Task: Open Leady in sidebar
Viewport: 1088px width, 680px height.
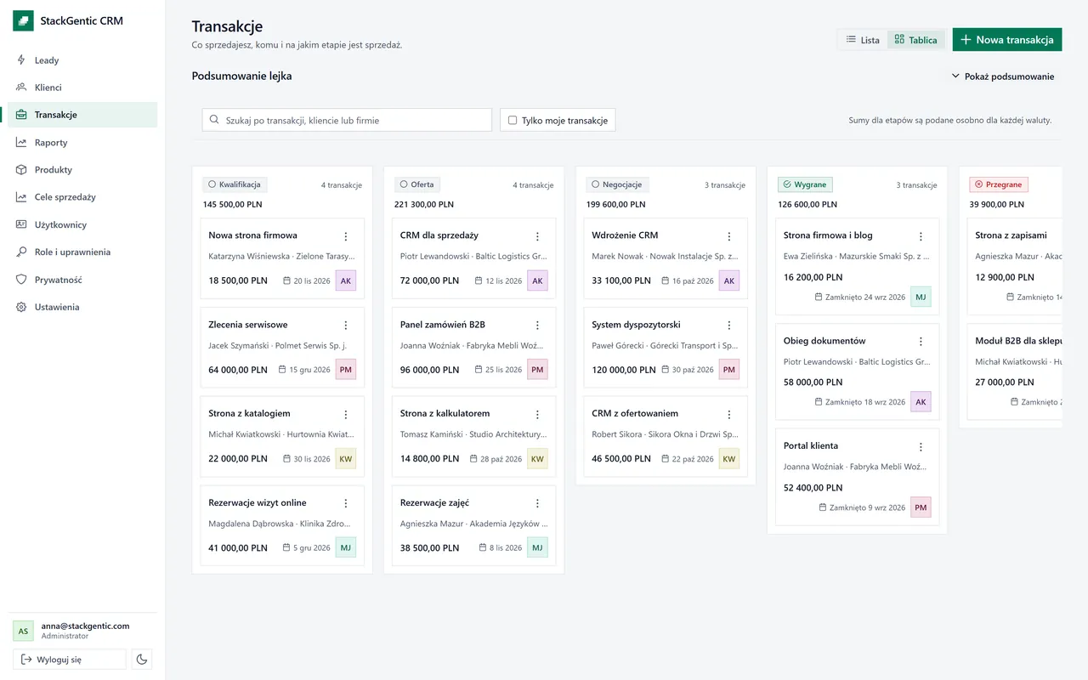Action: 82,60
